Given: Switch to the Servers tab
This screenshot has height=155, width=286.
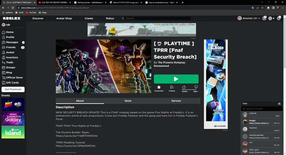Looking at the screenshot, I should click(176, 101).
